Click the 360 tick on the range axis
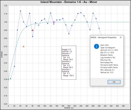This screenshot has width=131, height=110. coord(117,106)
